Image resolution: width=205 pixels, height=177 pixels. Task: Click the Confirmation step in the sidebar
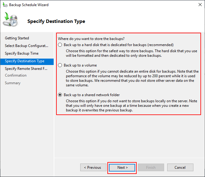click(x=16, y=75)
